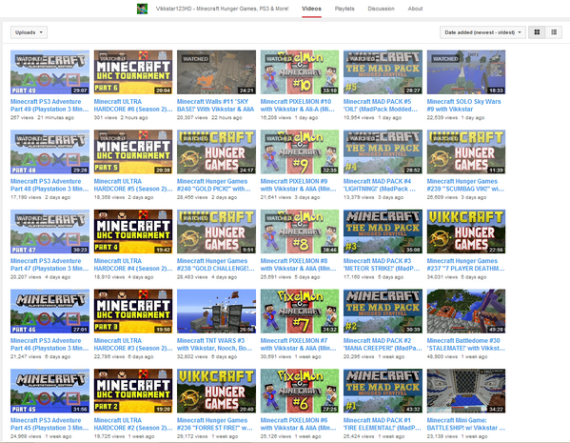
Task: Select the Videos tab
Action: [311, 9]
